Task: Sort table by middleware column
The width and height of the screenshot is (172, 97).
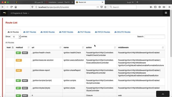Action: (x=141, y=47)
